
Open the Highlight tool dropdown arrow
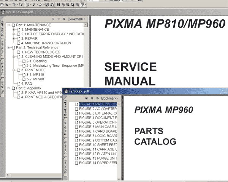[44, 5]
